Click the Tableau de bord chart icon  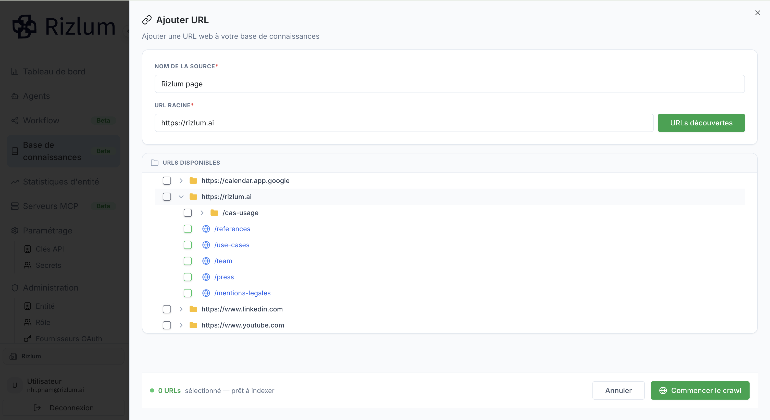tap(15, 72)
